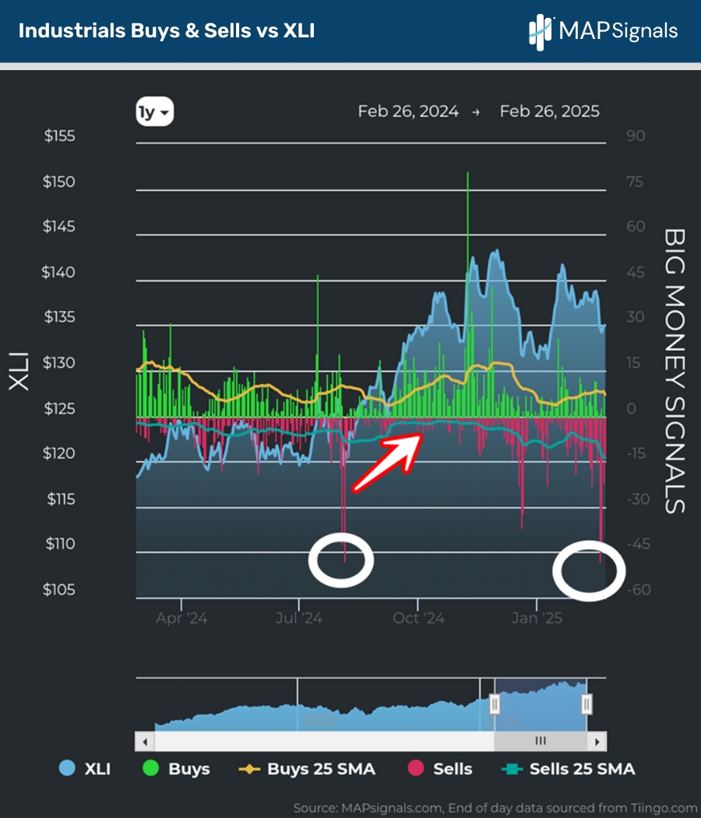Viewport: 701px width, 818px height.
Task: Click the source attribution text
Action: pos(495,808)
